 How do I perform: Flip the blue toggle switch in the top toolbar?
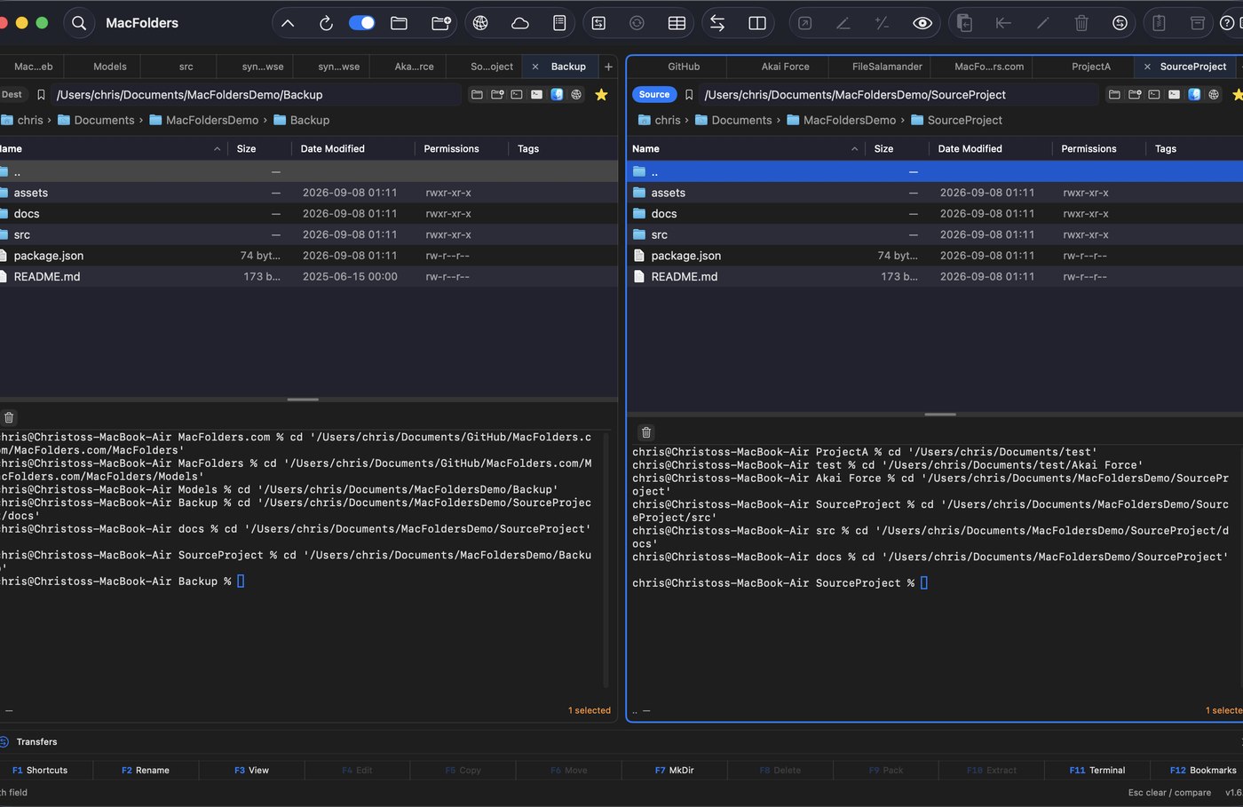pyautogui.click(x=361, y=23)
